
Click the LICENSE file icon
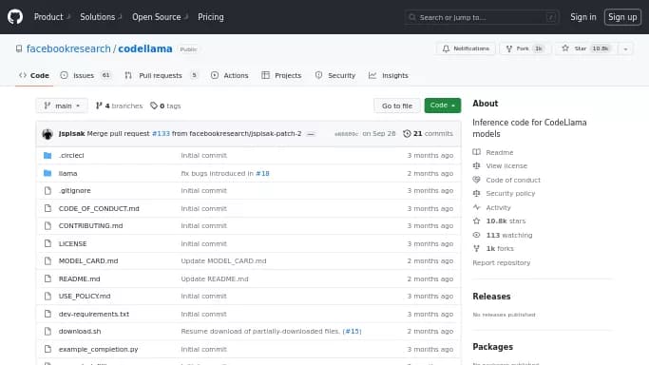coord(48,243)
